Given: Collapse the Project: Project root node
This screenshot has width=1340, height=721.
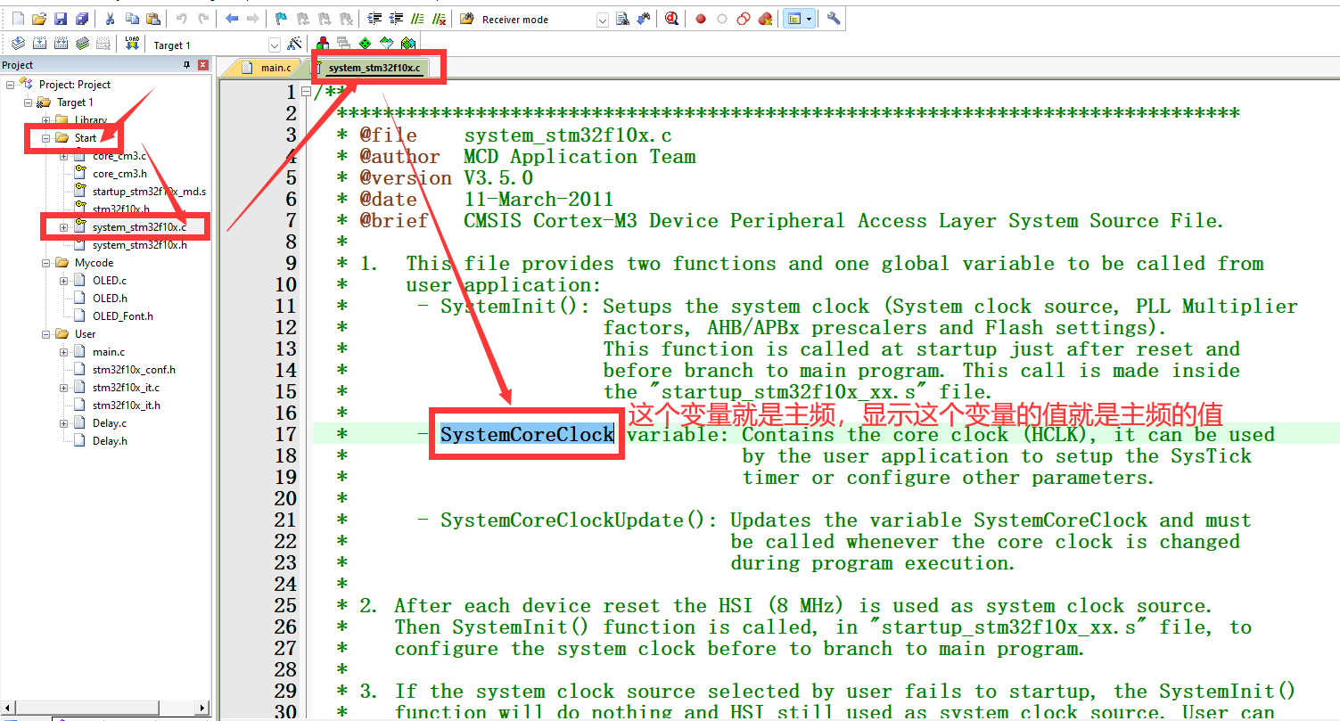Looking at the screenshot, I should coord(11,84).
